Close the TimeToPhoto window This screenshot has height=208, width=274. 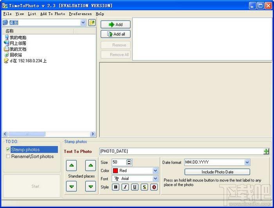[268, 6]
